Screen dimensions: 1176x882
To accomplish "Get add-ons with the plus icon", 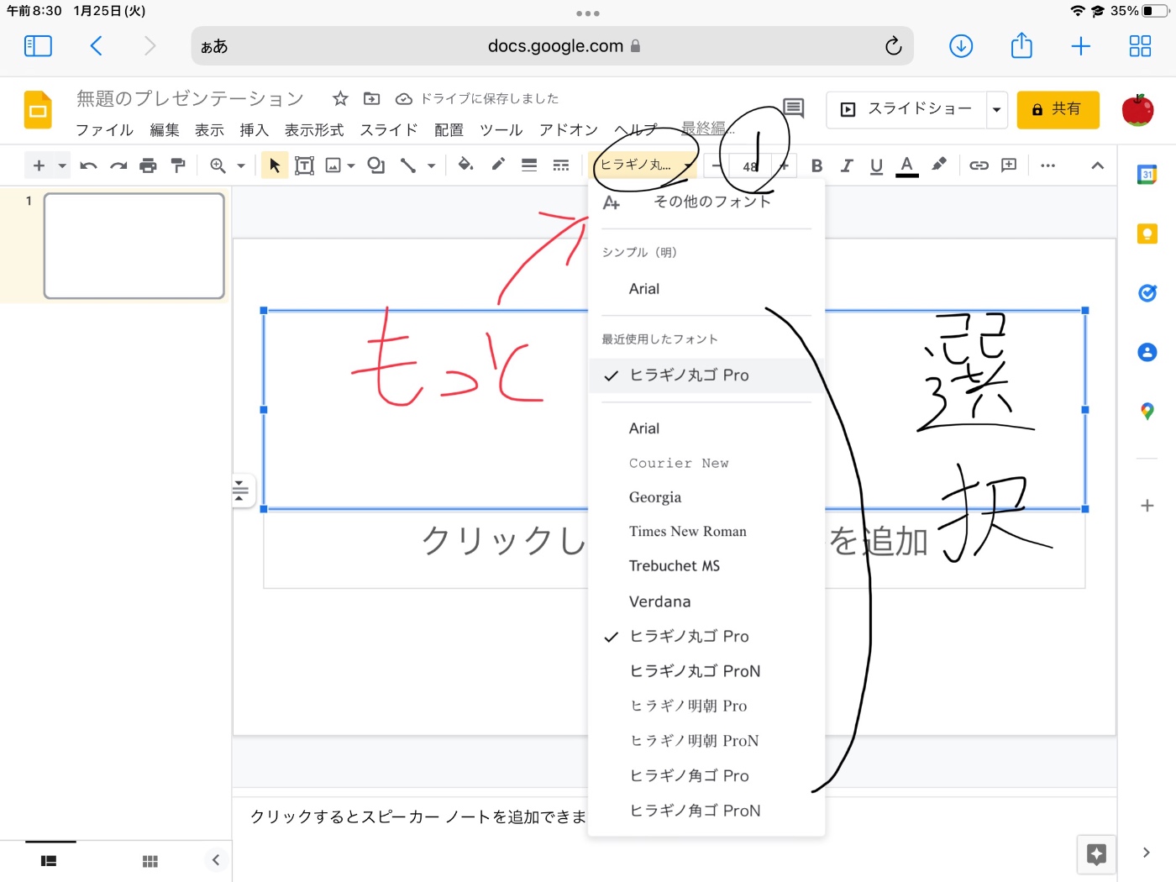I will pos(1147,506).
